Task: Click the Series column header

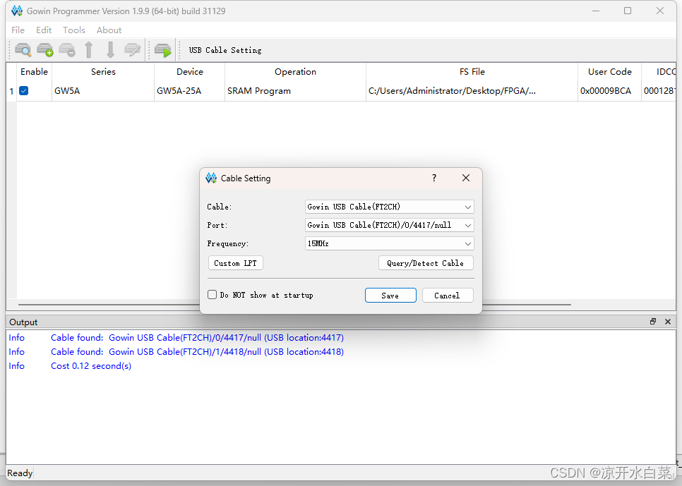Action: 103,72
